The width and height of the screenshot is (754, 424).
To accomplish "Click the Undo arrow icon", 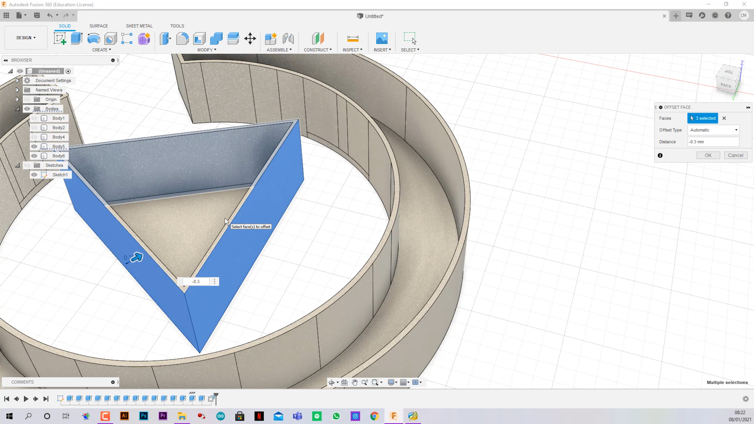I will 50,15.
